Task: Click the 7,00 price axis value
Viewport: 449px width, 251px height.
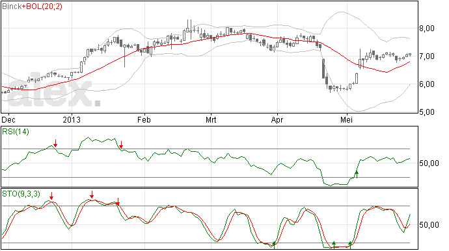Action: pyautogui.click(x=427, y=56)
